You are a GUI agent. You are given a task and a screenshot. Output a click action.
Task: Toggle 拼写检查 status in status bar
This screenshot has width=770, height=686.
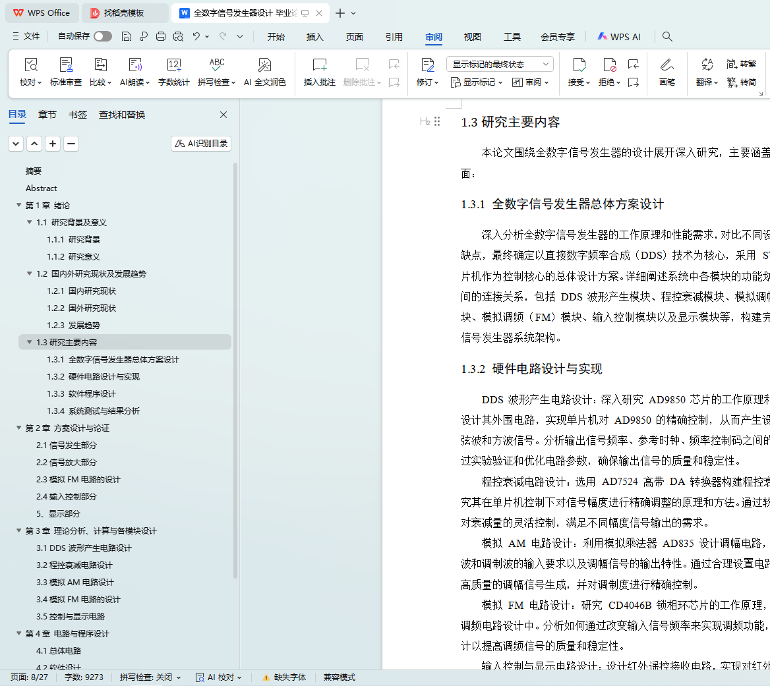150,677
